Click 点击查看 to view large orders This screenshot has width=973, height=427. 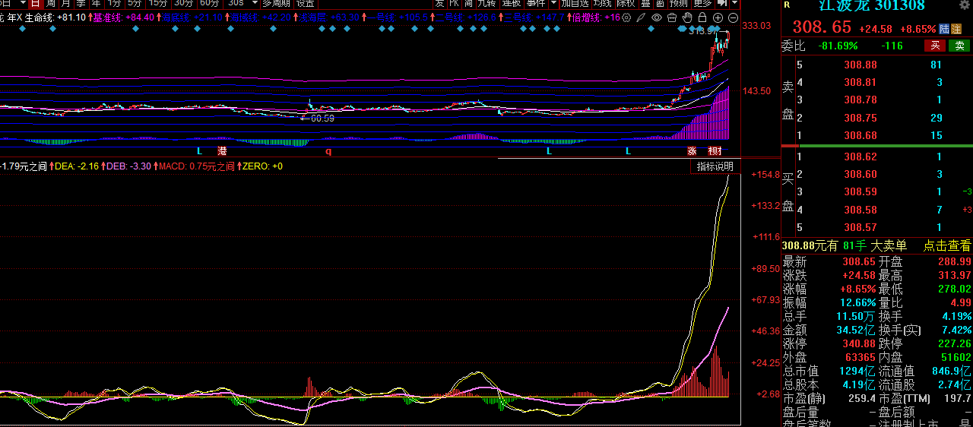[x=946, y=245]
